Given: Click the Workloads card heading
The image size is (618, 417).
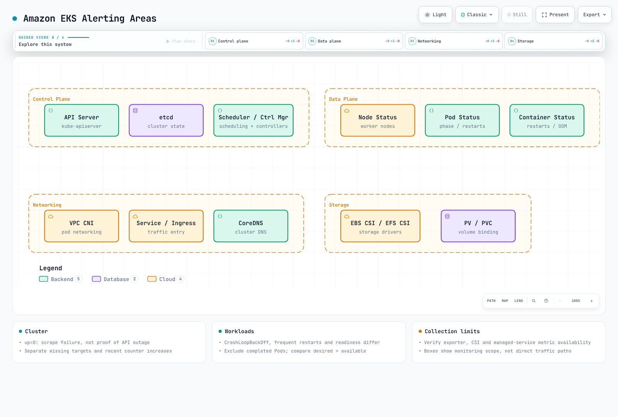Looking at the screenshot, I should tap(239, 331).
